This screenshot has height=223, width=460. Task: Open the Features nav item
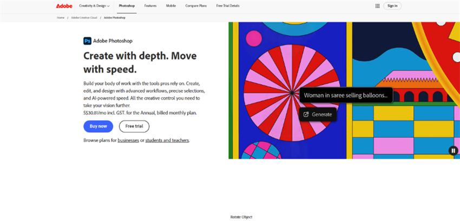(x=150, y=6)
